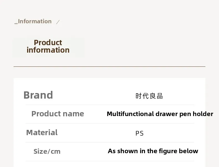Click the _Information header text

pyautogui.click(x=33, y=21)
